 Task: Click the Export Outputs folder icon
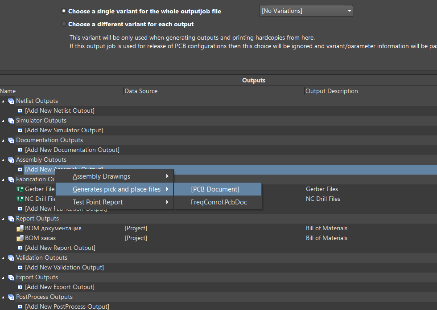(11, 278)
